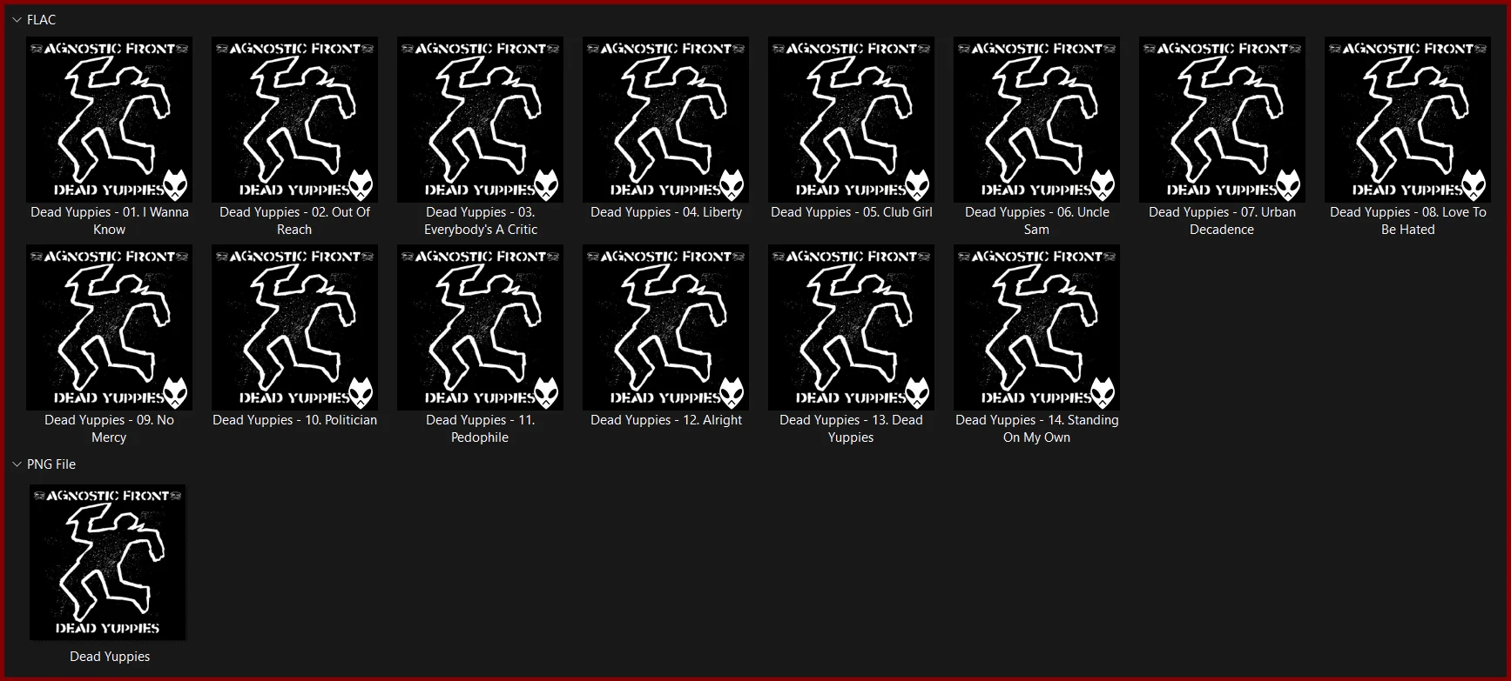The width and height of the screenshot is (1511, 681).
Task: Click foobar2000 overlay icon on 04. Liberty
Action: click(732, 185)
